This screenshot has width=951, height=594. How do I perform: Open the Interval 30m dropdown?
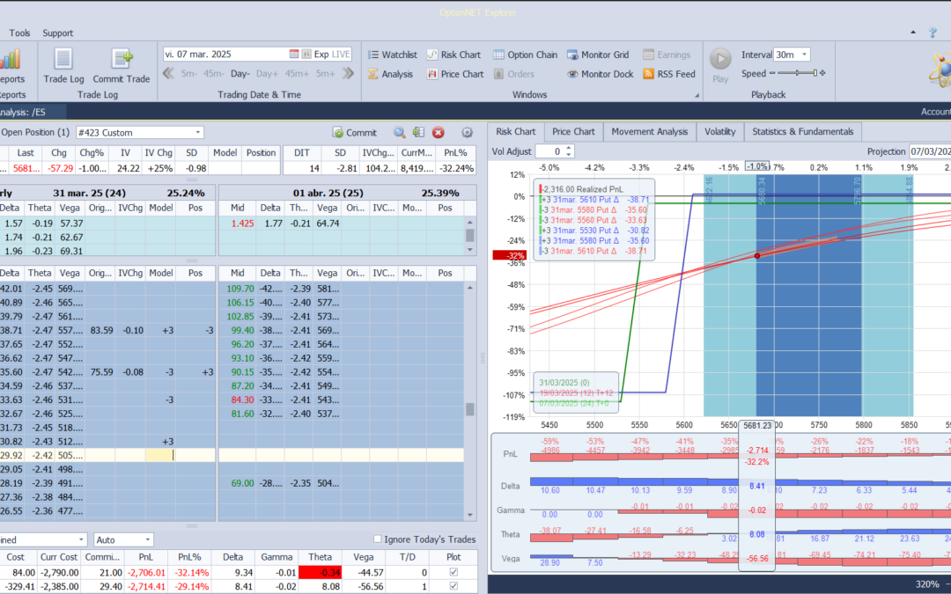(x=804, y=55)
